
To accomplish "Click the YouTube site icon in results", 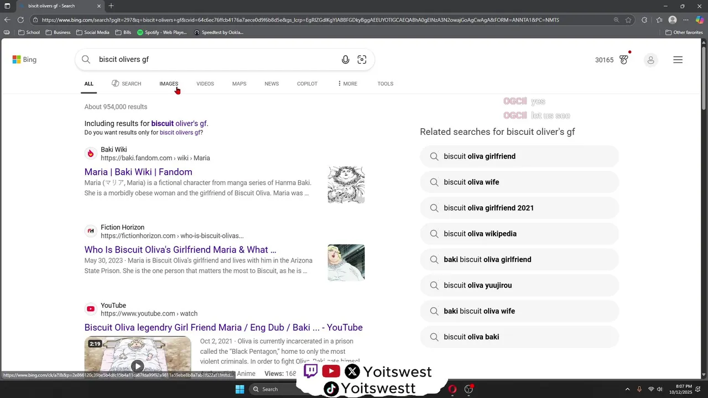I will point(91,309).
